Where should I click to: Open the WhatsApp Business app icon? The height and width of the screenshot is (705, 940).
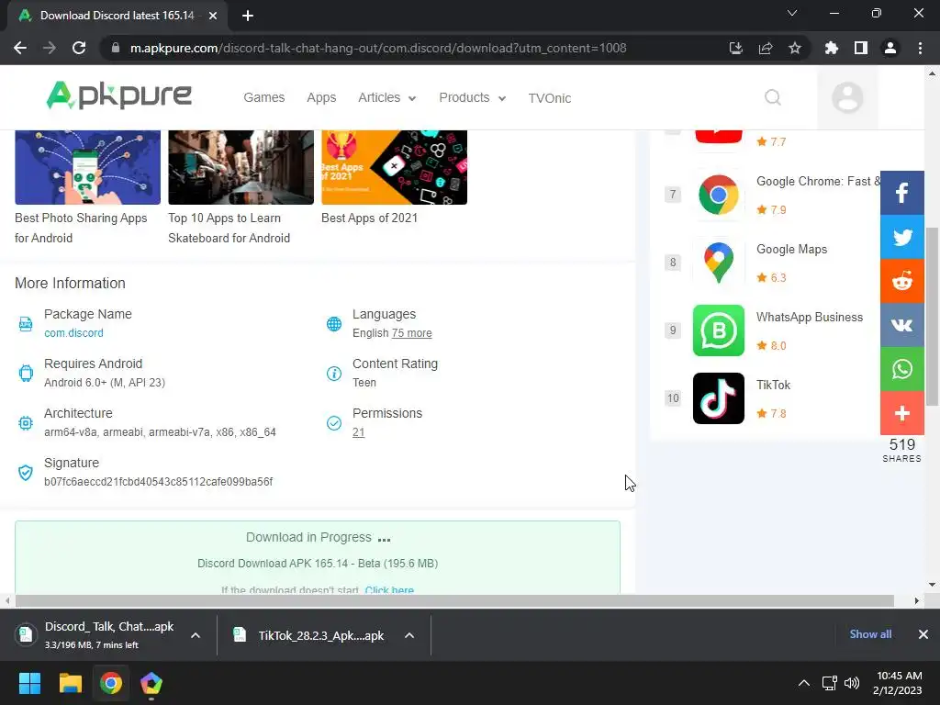[718, 330]
